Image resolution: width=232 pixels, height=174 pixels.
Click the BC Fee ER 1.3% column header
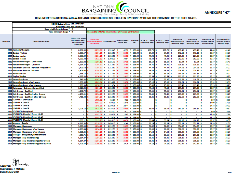[147, 41]
